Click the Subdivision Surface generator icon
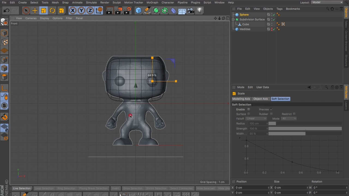Viewport: 349px width, 196px height. tap(156, 11)
